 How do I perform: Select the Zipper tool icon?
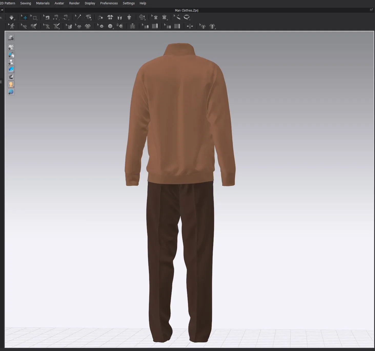point(133,26)
